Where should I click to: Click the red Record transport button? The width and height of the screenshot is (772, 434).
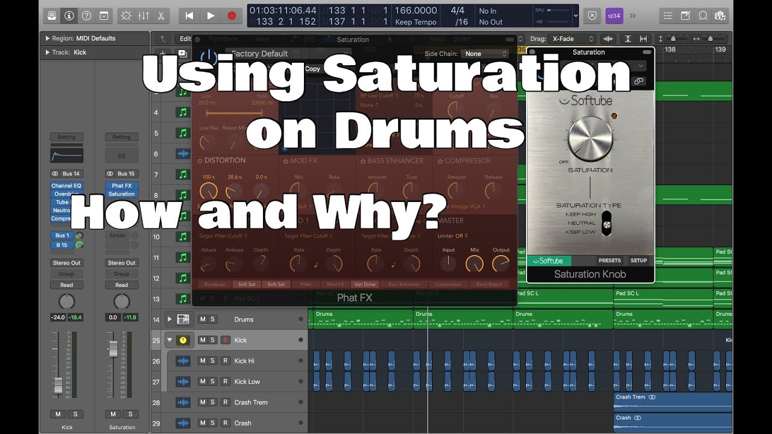pyautogui.click(x=232, y=16)
